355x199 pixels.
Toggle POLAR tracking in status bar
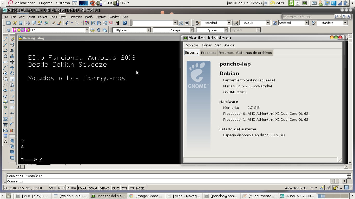tap(82, 188)
